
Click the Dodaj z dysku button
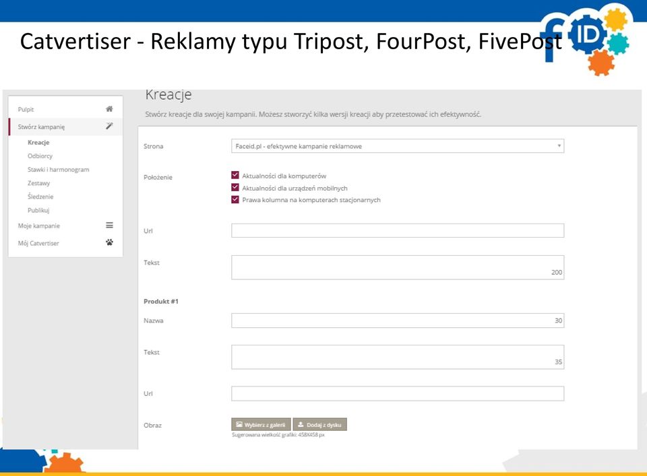(x=319, y=424)
